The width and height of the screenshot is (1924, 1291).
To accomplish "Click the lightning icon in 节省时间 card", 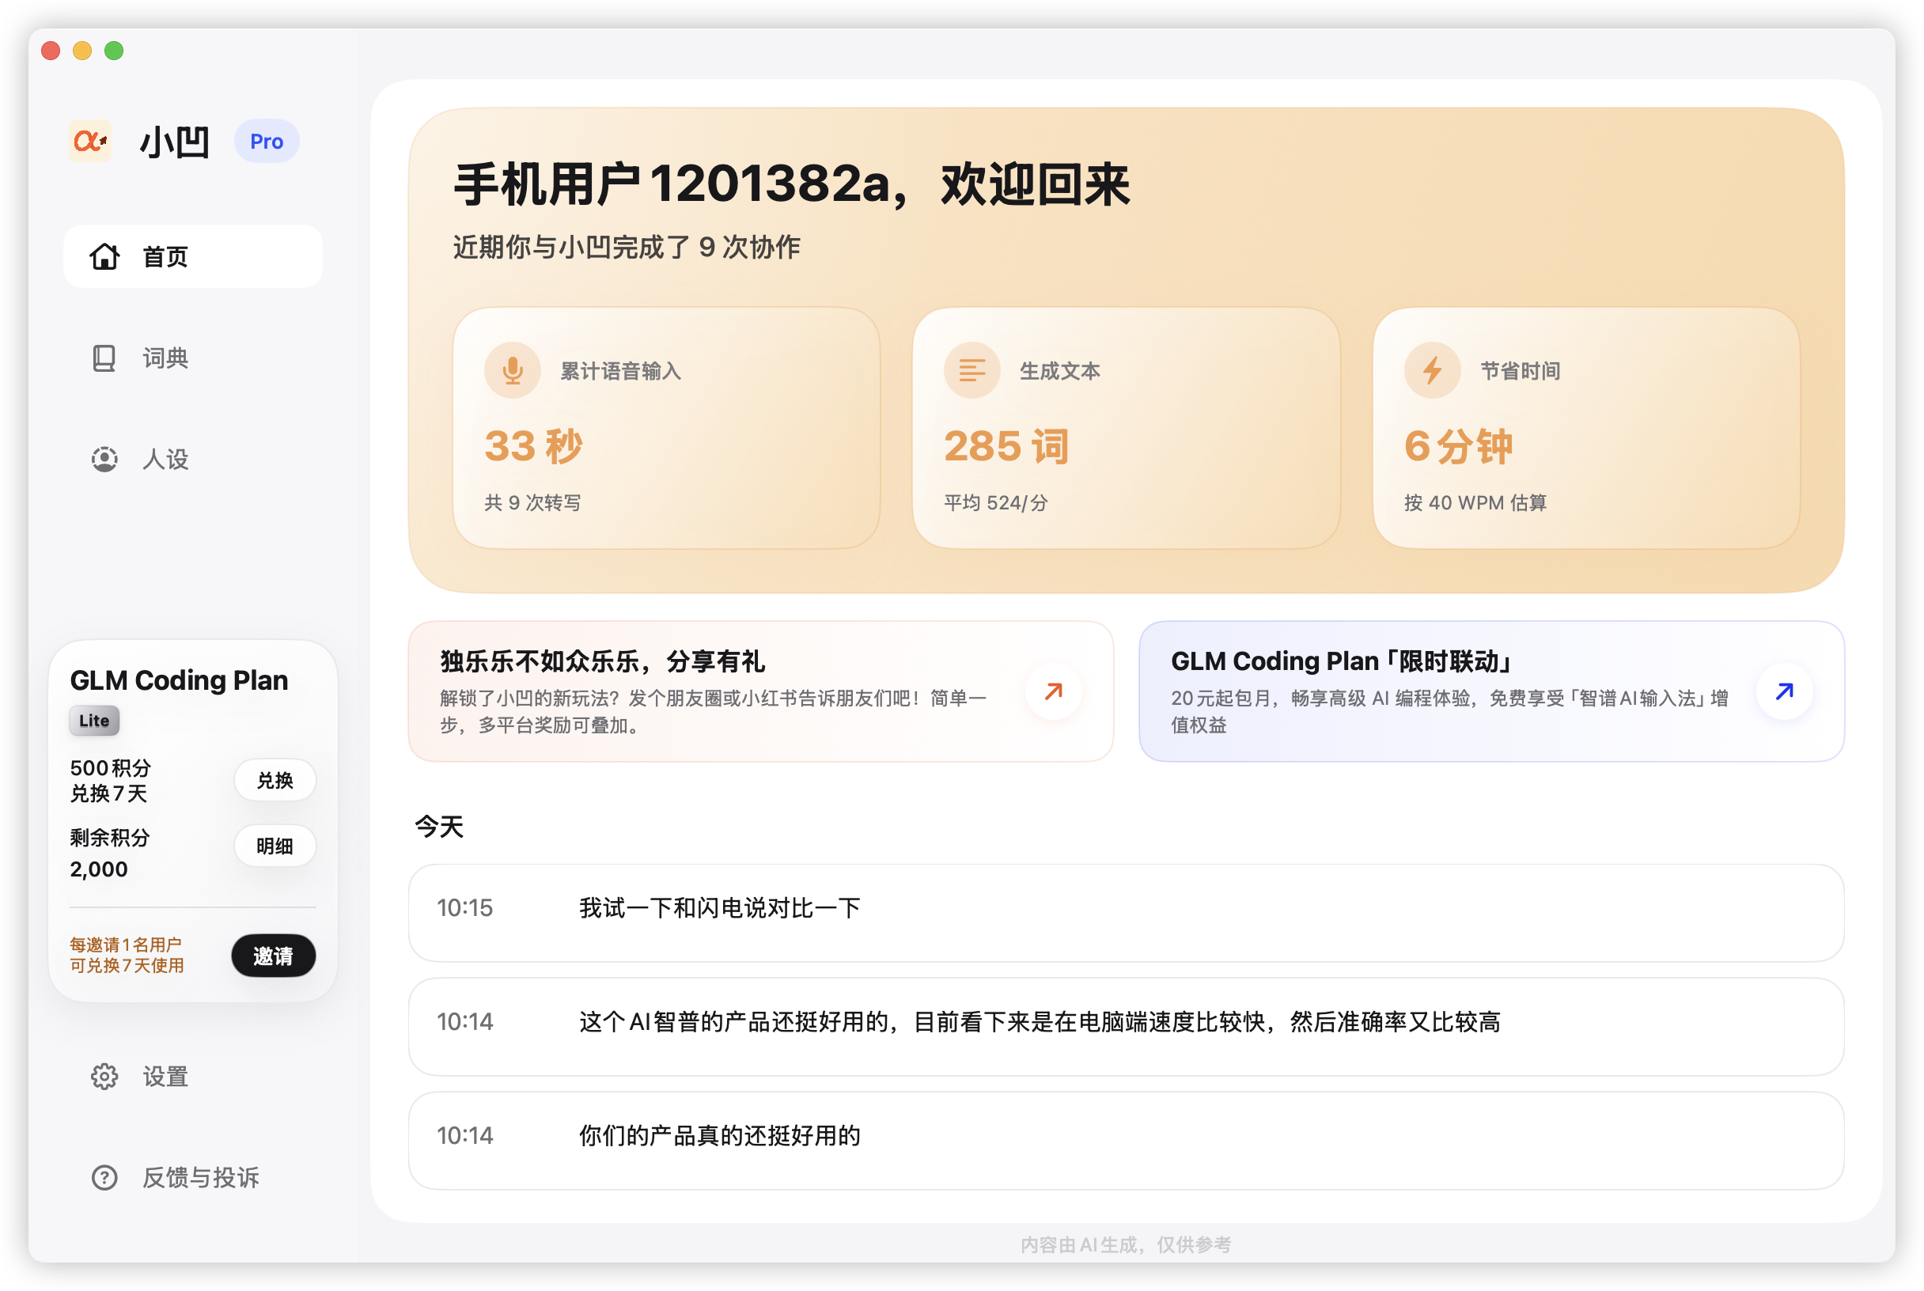I will click(x=1432, y=370).
